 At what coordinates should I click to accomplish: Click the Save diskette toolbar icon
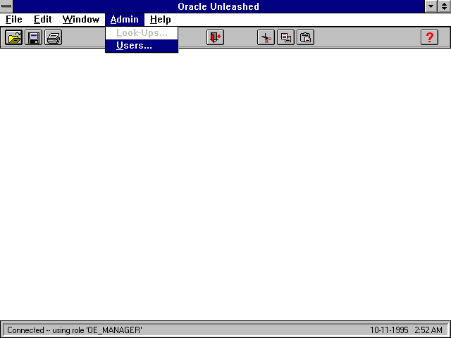[33, 38]
